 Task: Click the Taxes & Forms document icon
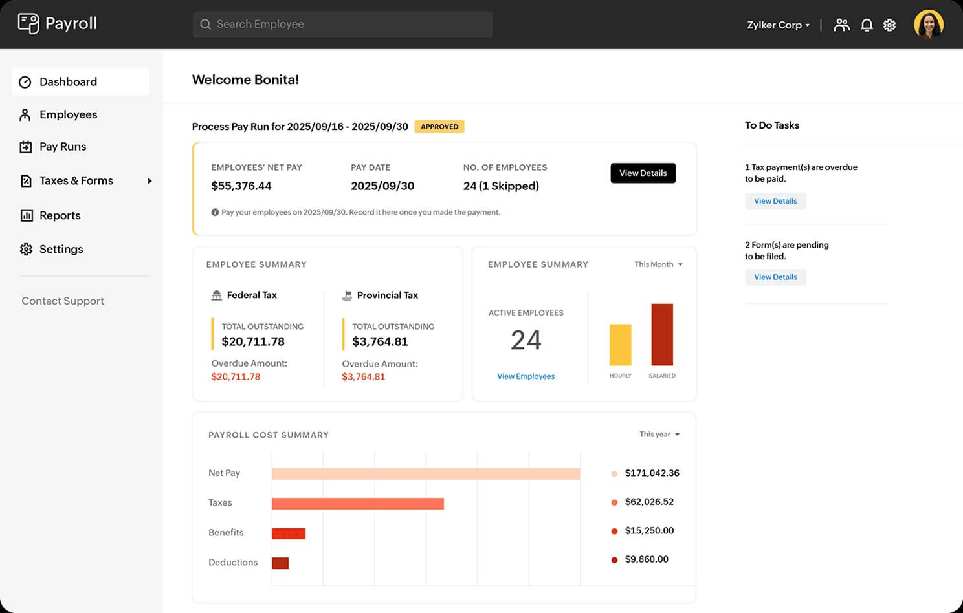pyautogui.click(x=25, y=181)
